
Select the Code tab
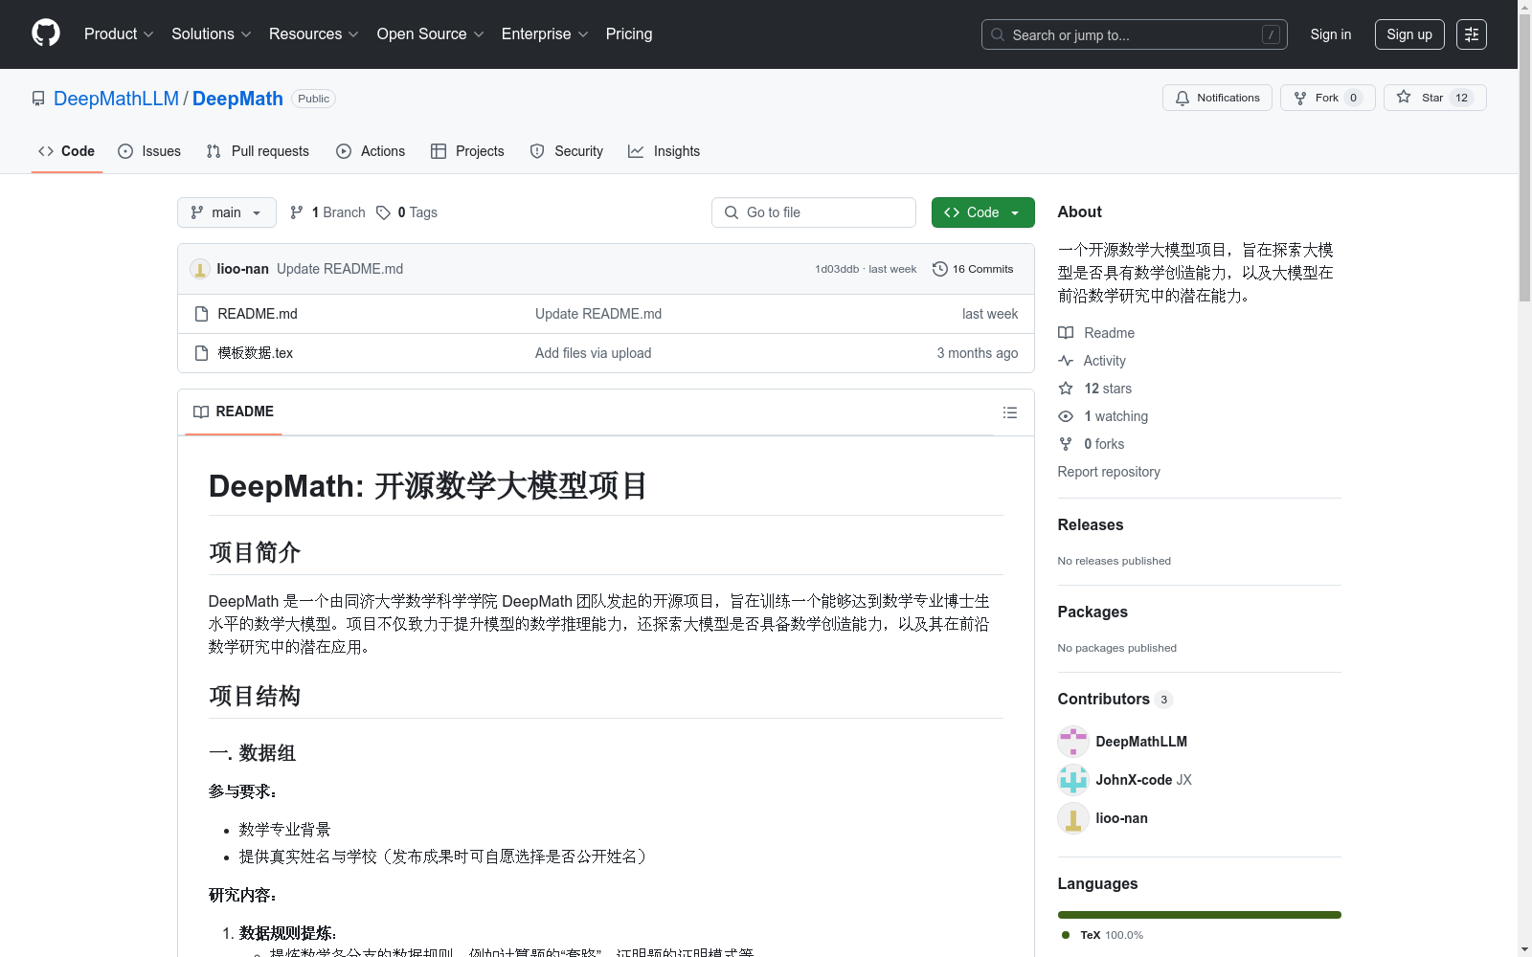tap(66, 151)
